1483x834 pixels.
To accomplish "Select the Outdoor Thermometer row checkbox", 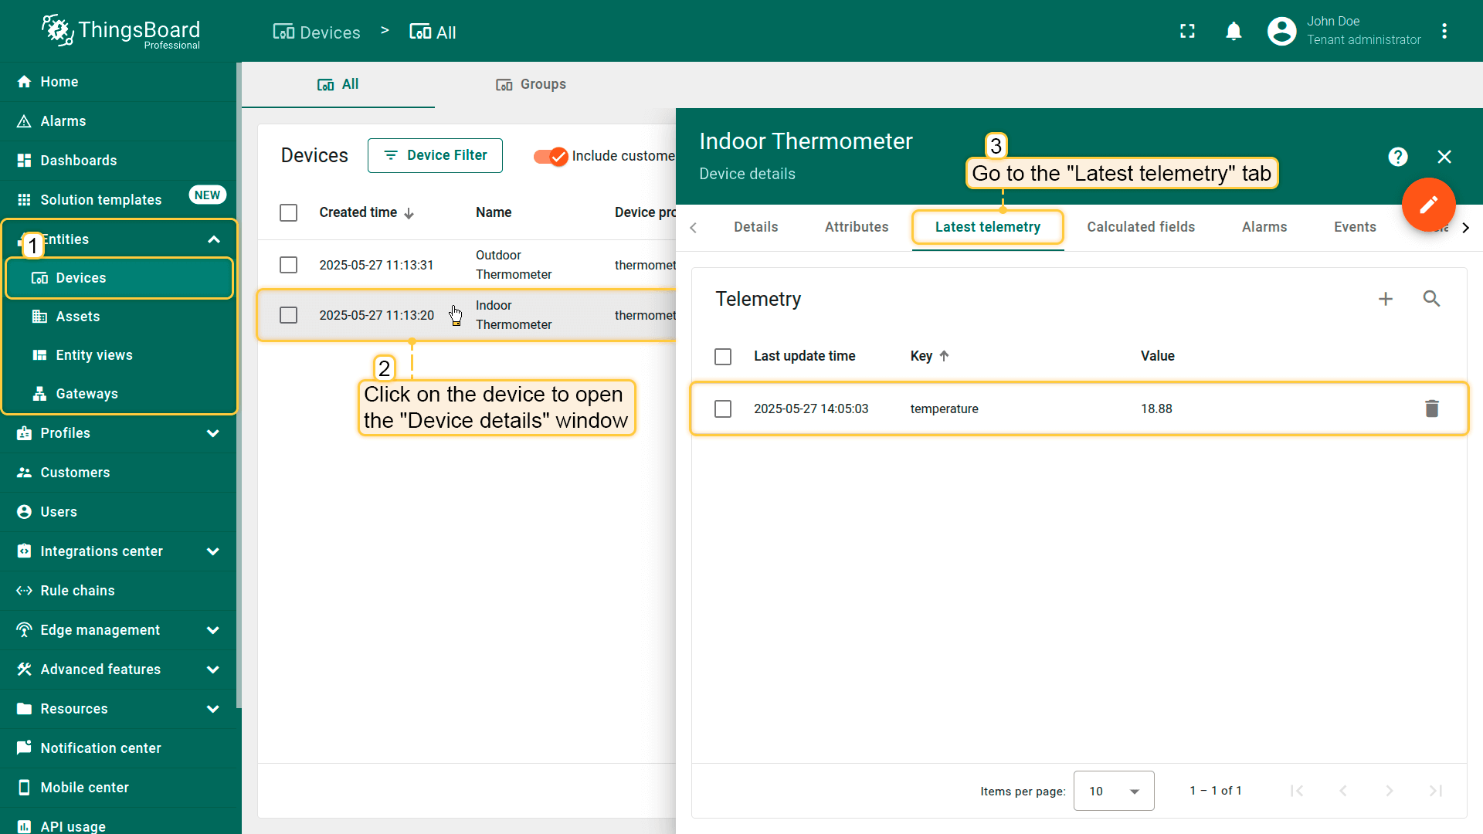I will click(288, 265).
